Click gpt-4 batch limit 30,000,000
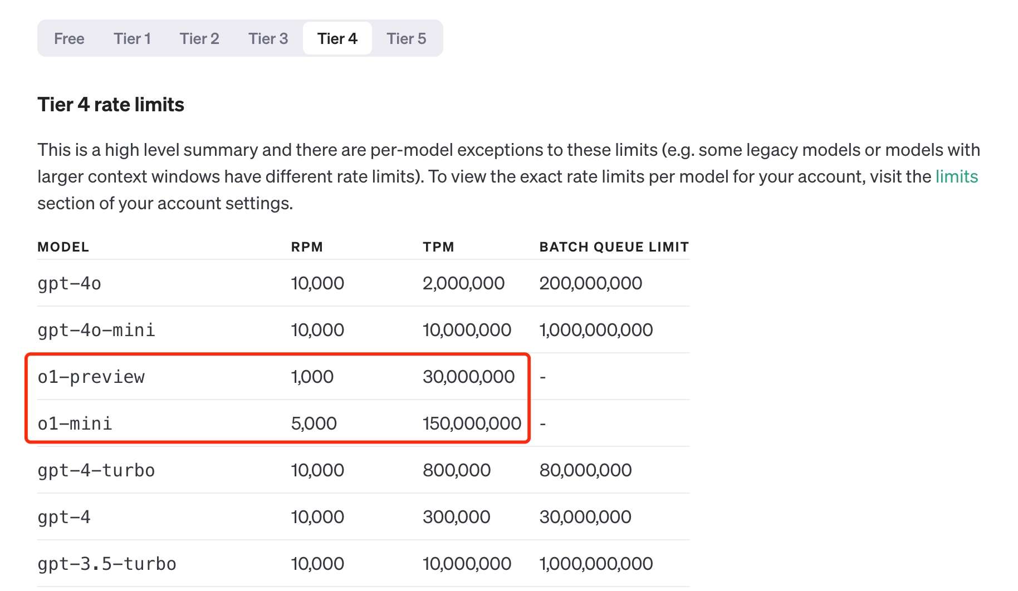The image size is (1018, 591). click(x=585, y=517)
